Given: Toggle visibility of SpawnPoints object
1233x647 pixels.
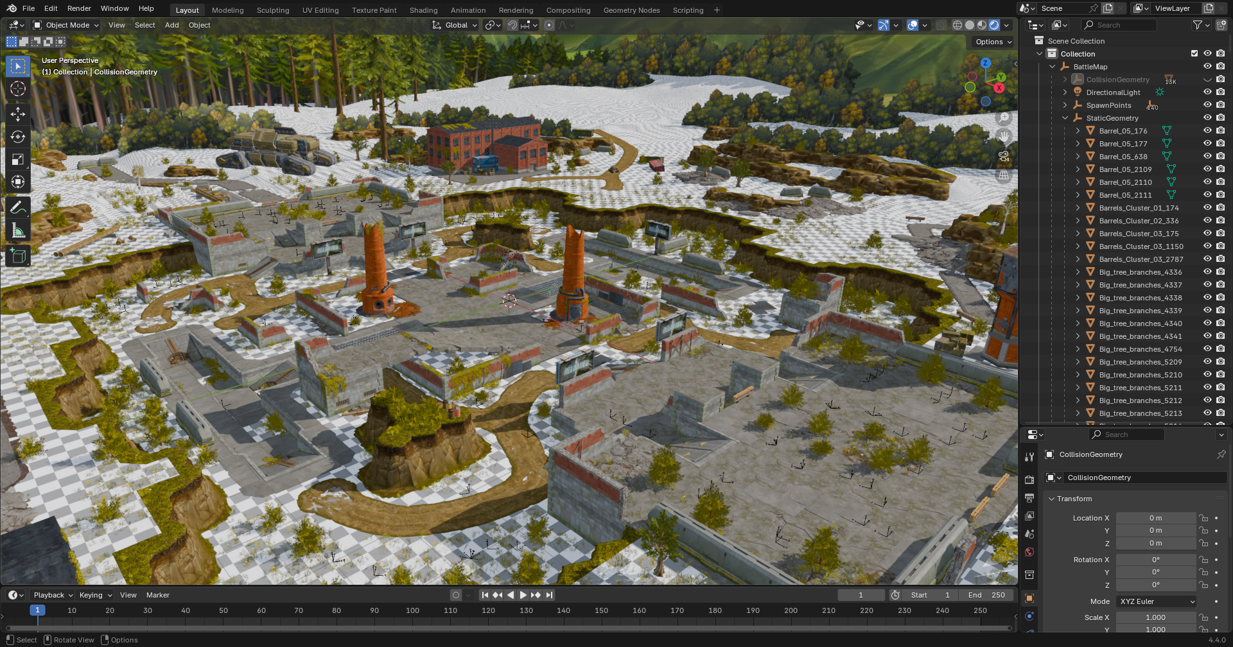Looking at the screenshot, I should [1207, 105].
